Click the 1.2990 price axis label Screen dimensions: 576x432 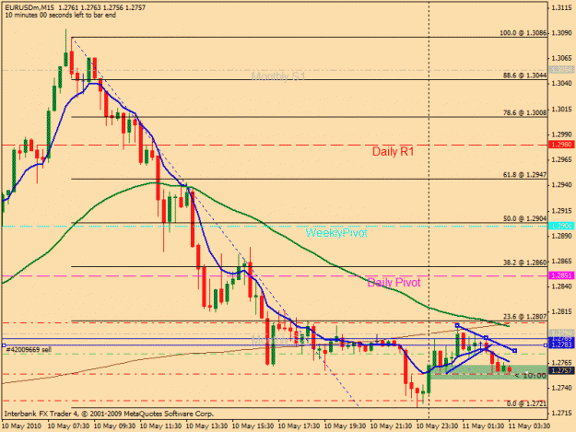point(562,134)
